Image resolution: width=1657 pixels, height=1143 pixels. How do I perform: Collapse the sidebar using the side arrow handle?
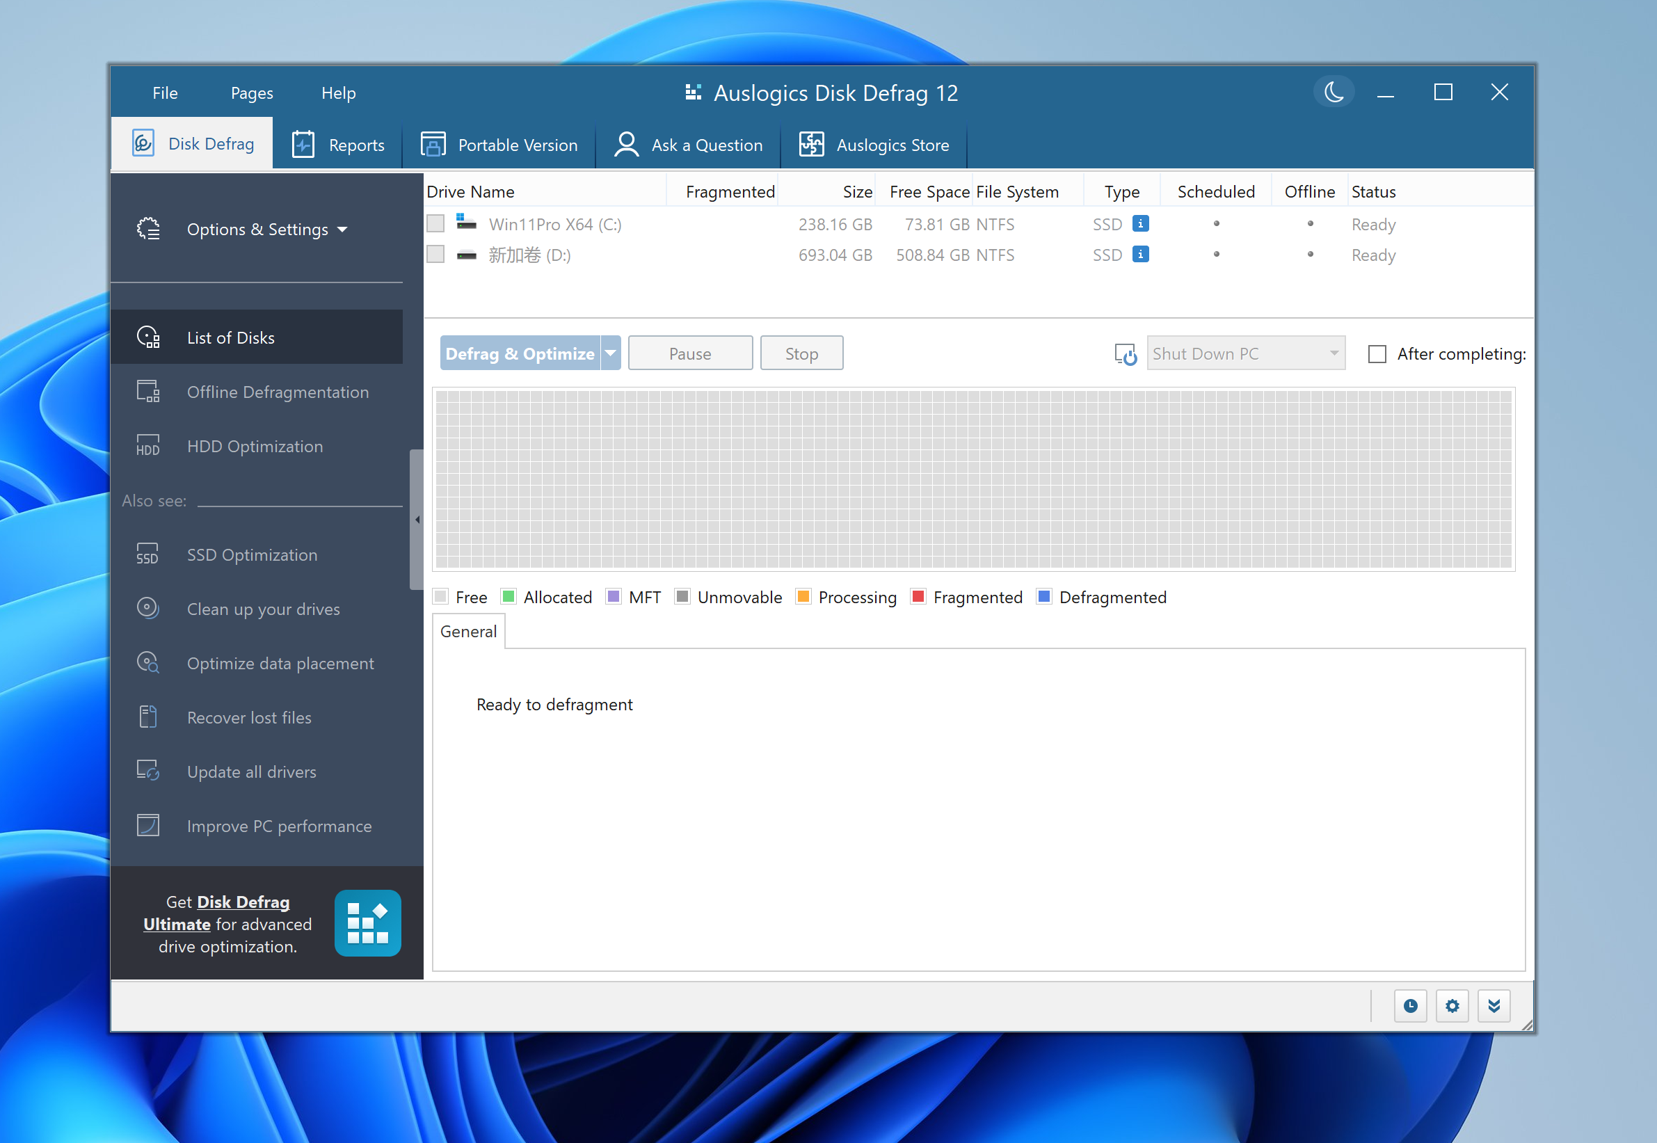point(417,519)
